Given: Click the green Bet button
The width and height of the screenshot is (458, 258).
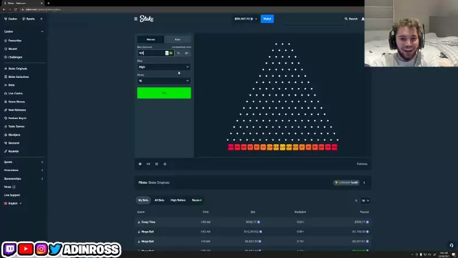Looking at the screenshot, I should coord(164,93).
